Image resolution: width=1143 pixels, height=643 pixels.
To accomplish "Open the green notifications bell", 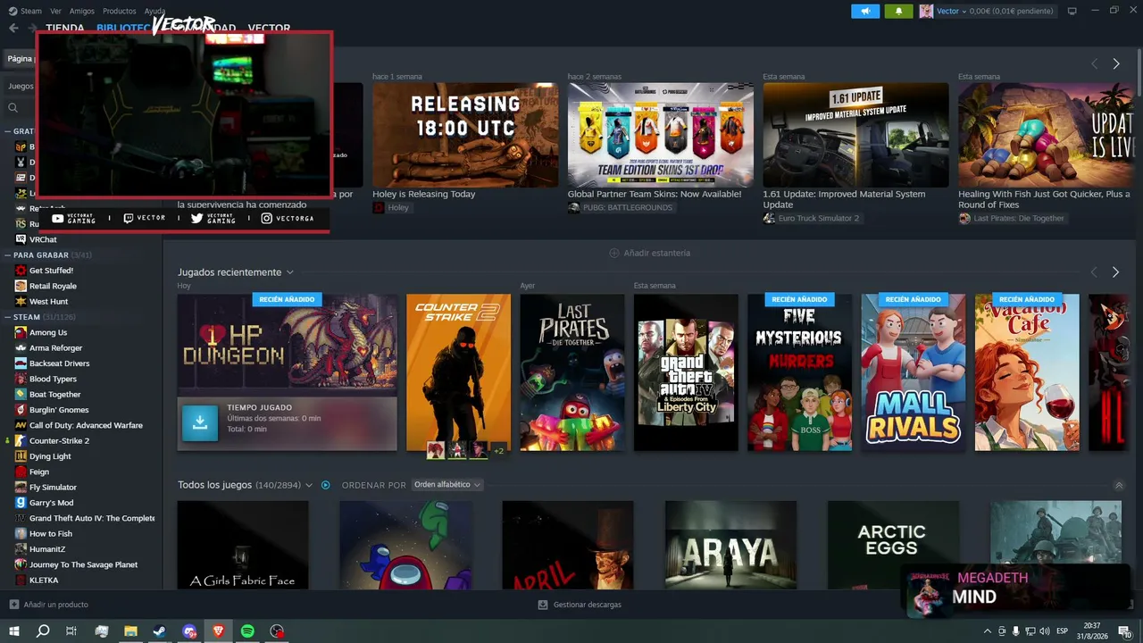I will [x=898, y=11].
